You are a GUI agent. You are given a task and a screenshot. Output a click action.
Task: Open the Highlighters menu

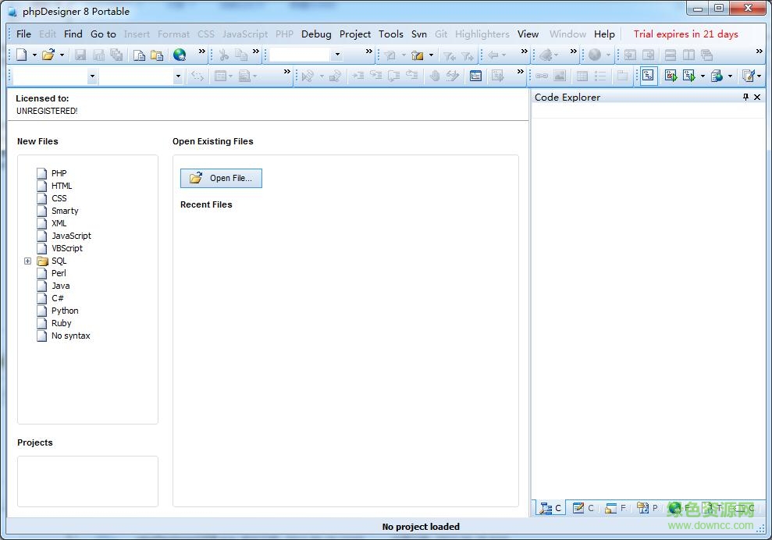(482, 34)
